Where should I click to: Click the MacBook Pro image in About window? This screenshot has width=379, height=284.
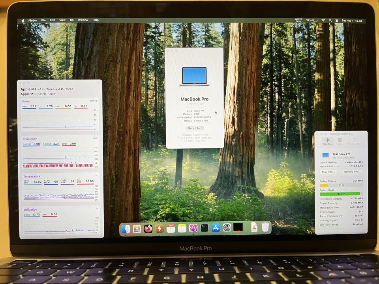click(x=194, y=77)
